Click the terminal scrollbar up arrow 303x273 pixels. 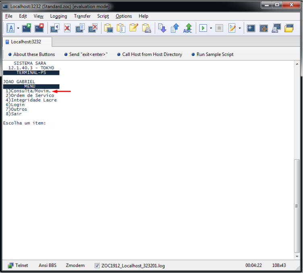tap(297, 64)
